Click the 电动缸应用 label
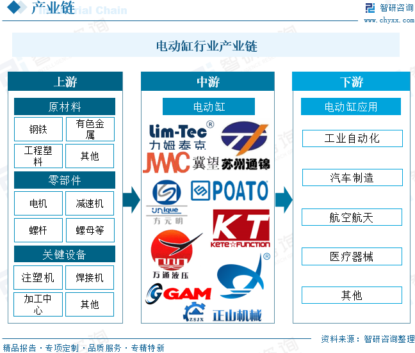415x353 pixels. click(351, 107)
